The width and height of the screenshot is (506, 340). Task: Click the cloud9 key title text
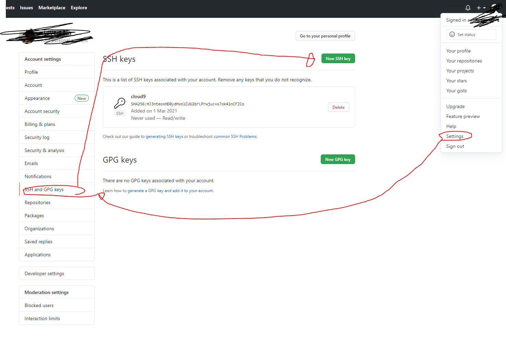pos(138,96)
